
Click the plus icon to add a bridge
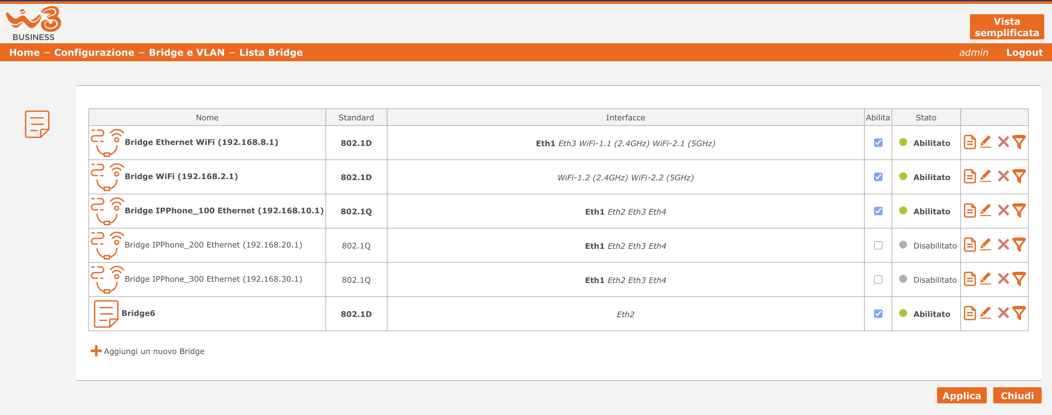pos(96,351)
